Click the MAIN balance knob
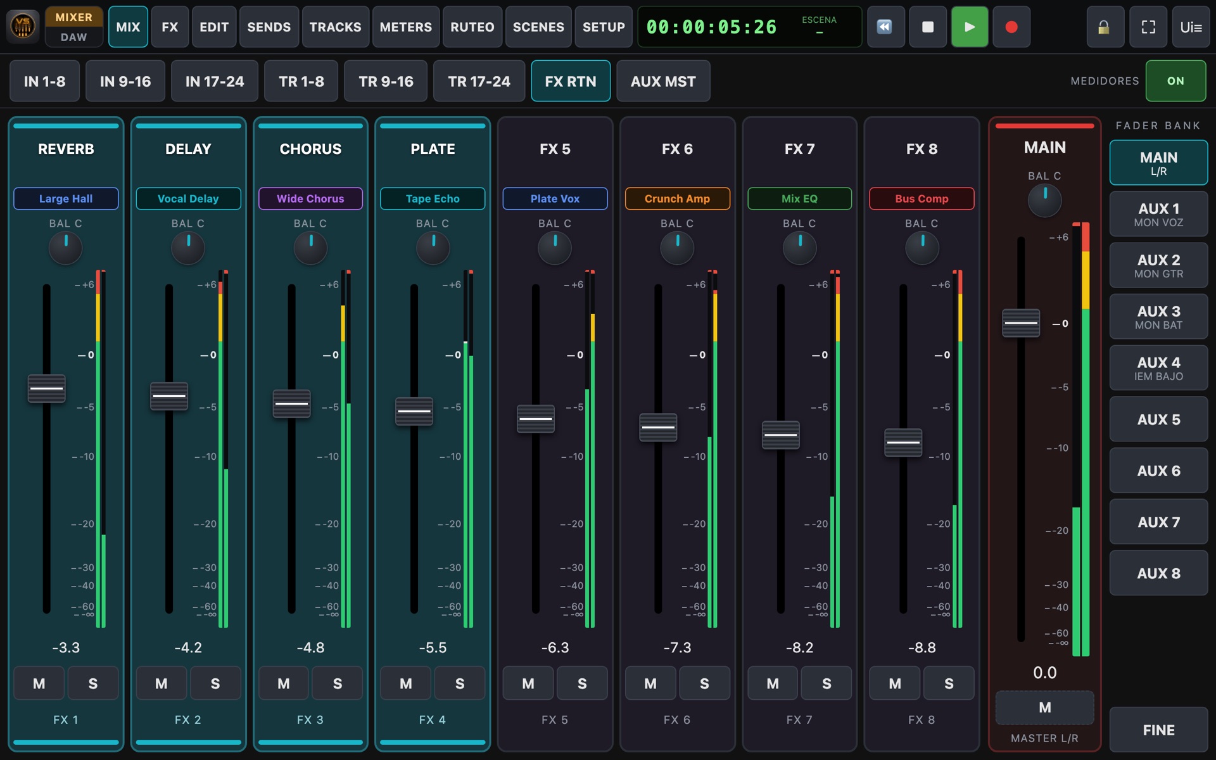1216x760 pixels. (x=1044, y=201)
